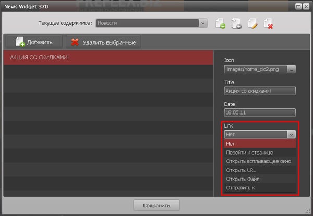Choose the Отправить к option
The height and width of the screenshot is (216, 313).
point(260,188)
